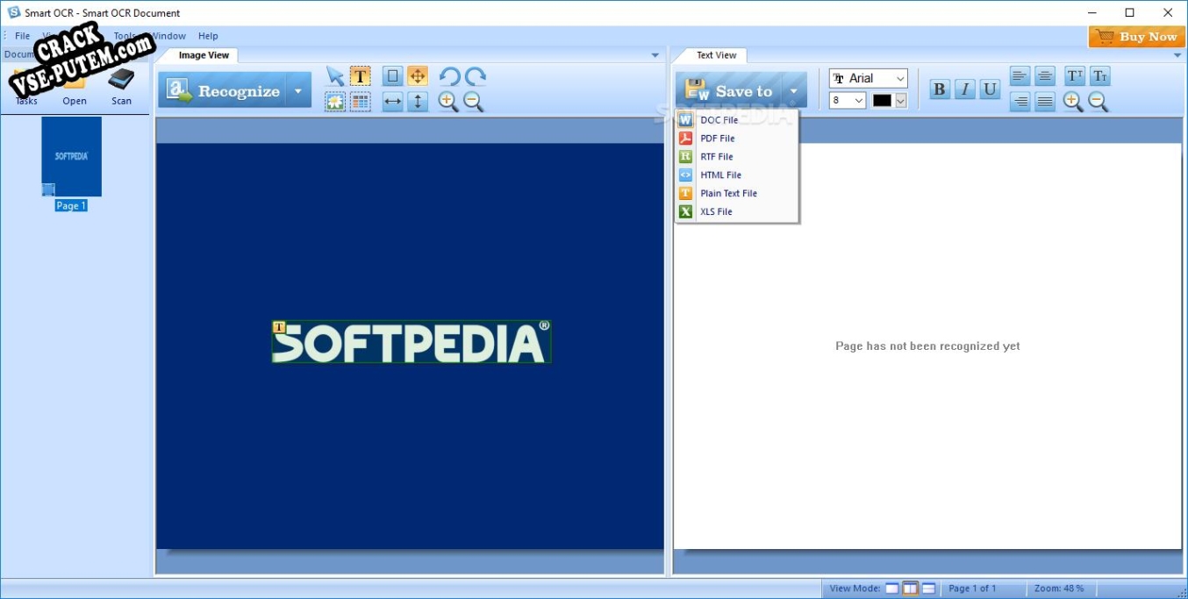Click the black font color swatch
1188x599 pixels.
[882, 101]
